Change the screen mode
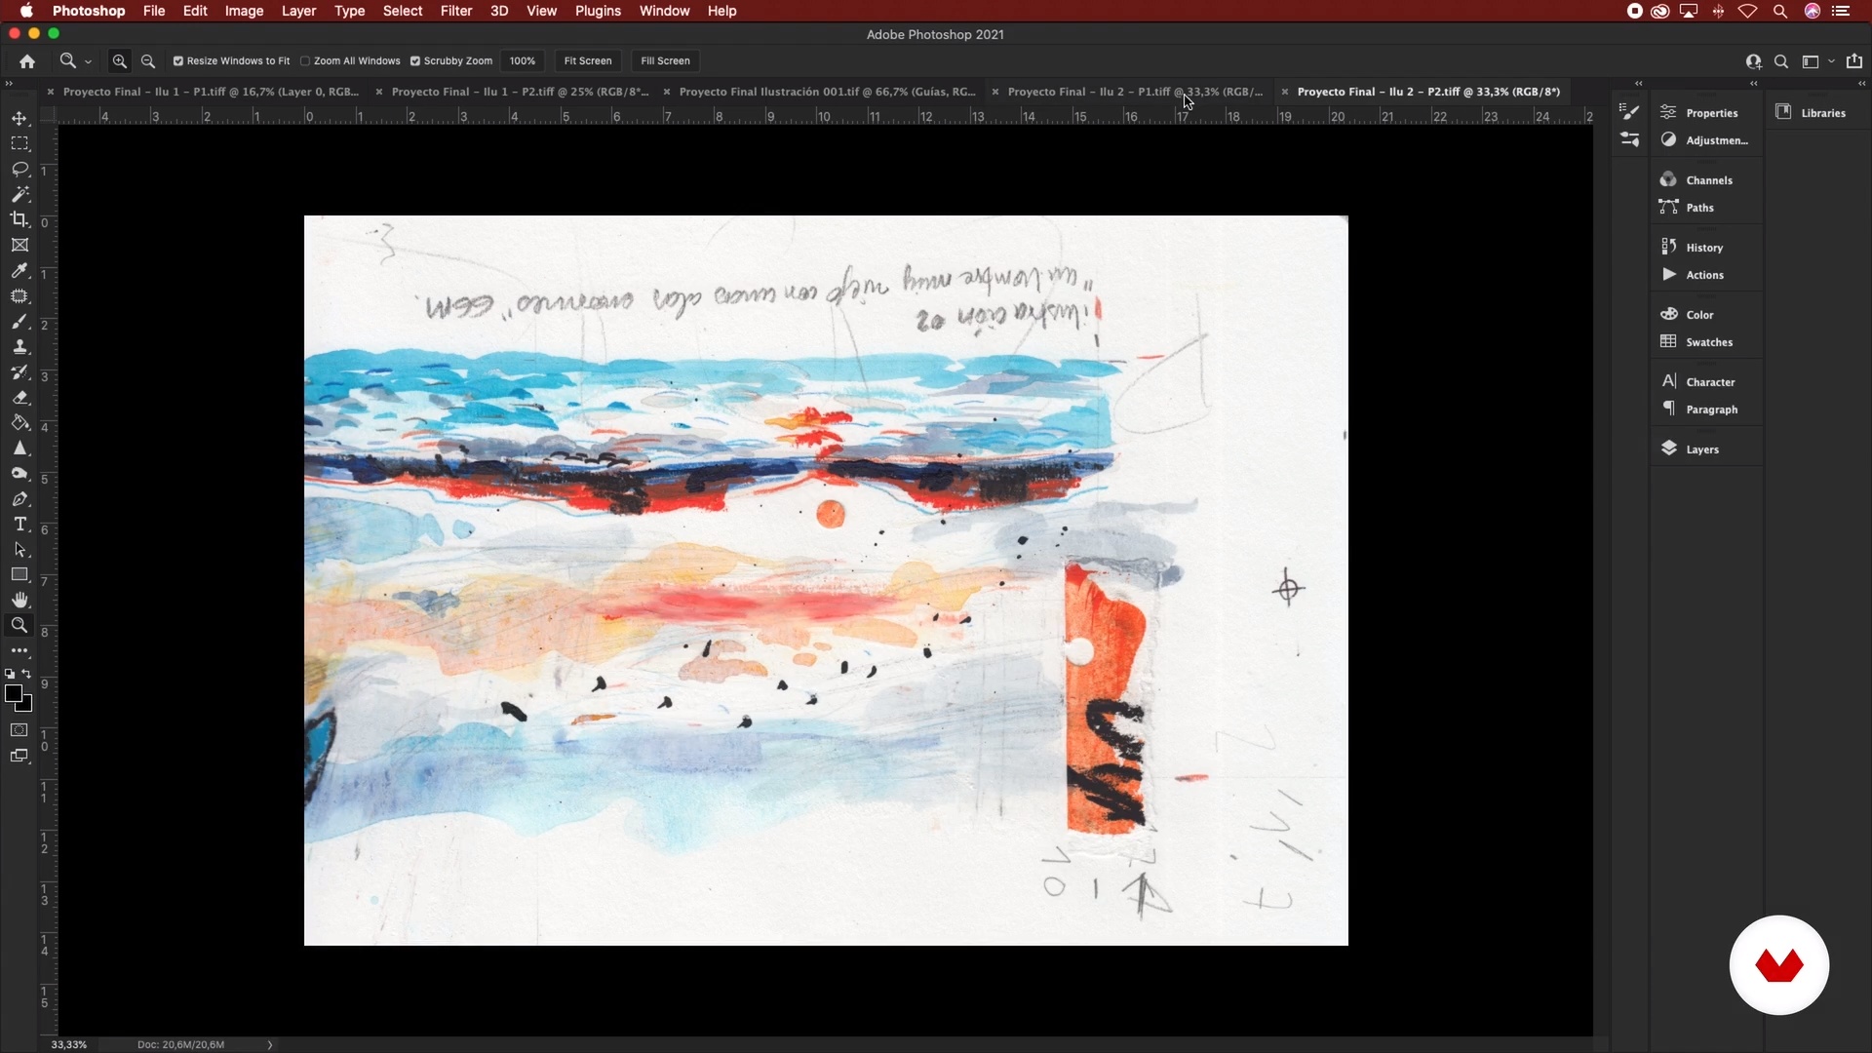Viewport: 1872px width, 1053px height. point(19,756)
